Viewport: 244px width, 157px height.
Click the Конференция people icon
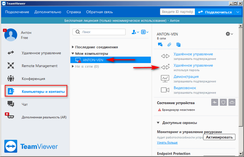pyautogui.click(x=11, y=78)
